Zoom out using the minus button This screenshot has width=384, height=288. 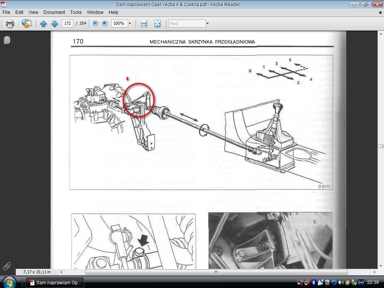(x=95, y=23)
